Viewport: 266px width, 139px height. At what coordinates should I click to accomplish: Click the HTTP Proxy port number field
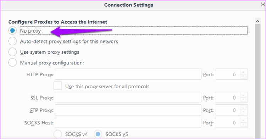[x=227, y=74]
